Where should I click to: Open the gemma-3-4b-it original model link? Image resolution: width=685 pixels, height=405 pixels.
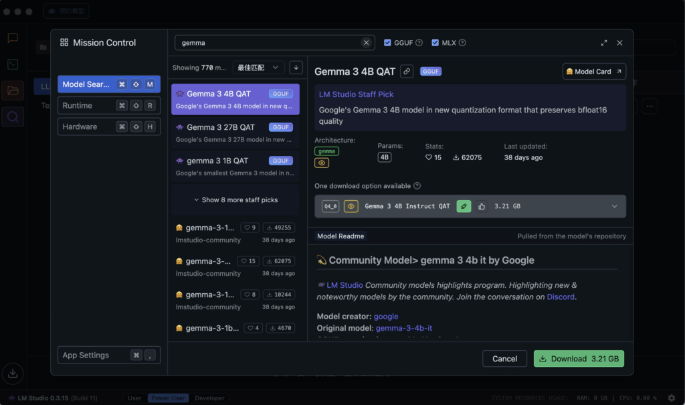pos(403,328)
